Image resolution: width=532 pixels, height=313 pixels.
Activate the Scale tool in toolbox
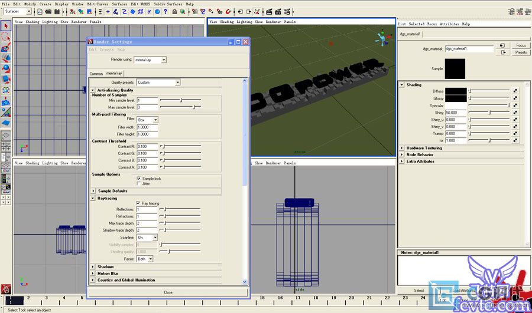[6, 80]
